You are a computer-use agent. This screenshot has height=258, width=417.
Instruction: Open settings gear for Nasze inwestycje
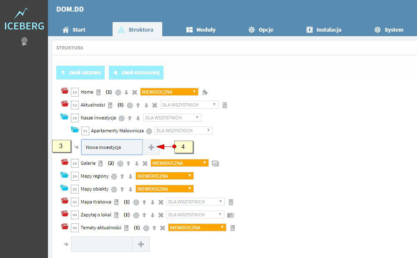coord(121,118)
